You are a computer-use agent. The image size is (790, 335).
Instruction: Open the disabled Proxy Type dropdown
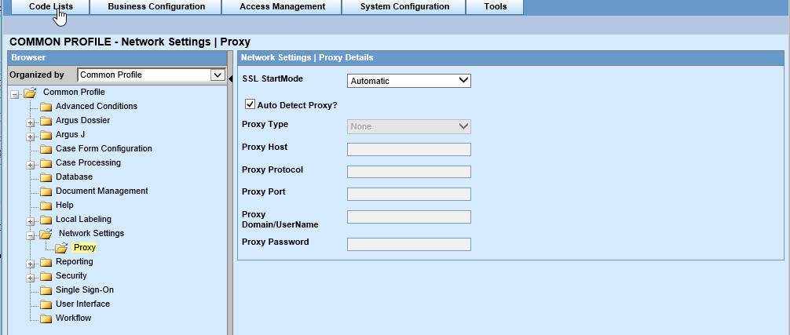point(408,127)
